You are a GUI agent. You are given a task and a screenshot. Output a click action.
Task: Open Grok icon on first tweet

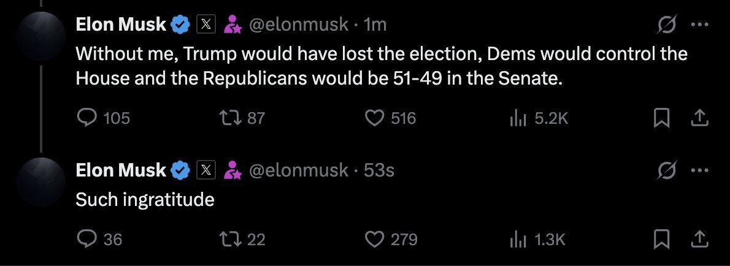point(666,25)
